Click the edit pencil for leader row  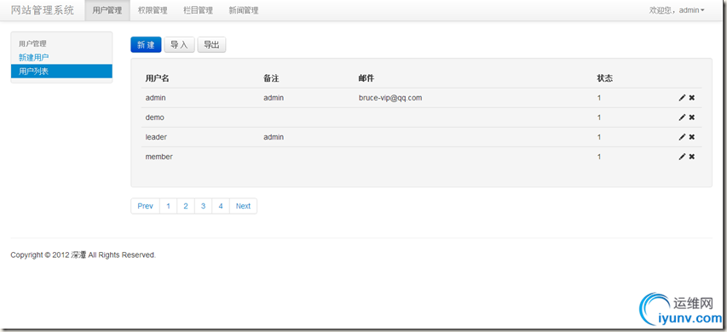682,137
